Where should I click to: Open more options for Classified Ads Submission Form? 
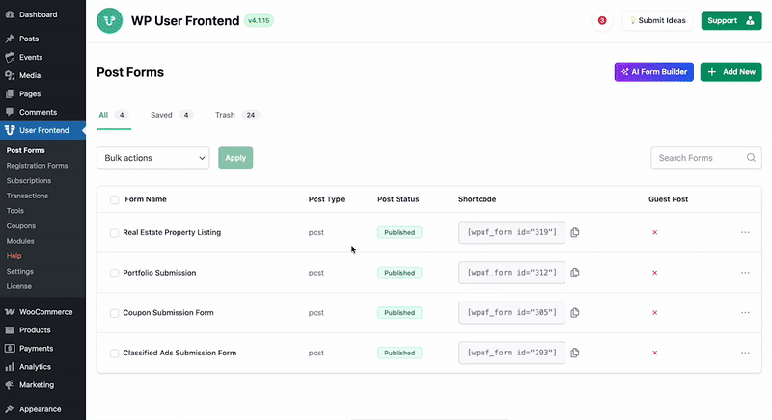click(x=745, y=353)
